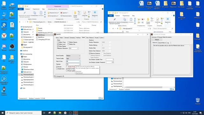
Task: Open Discord desktop icon
Action: pos(4,47)
